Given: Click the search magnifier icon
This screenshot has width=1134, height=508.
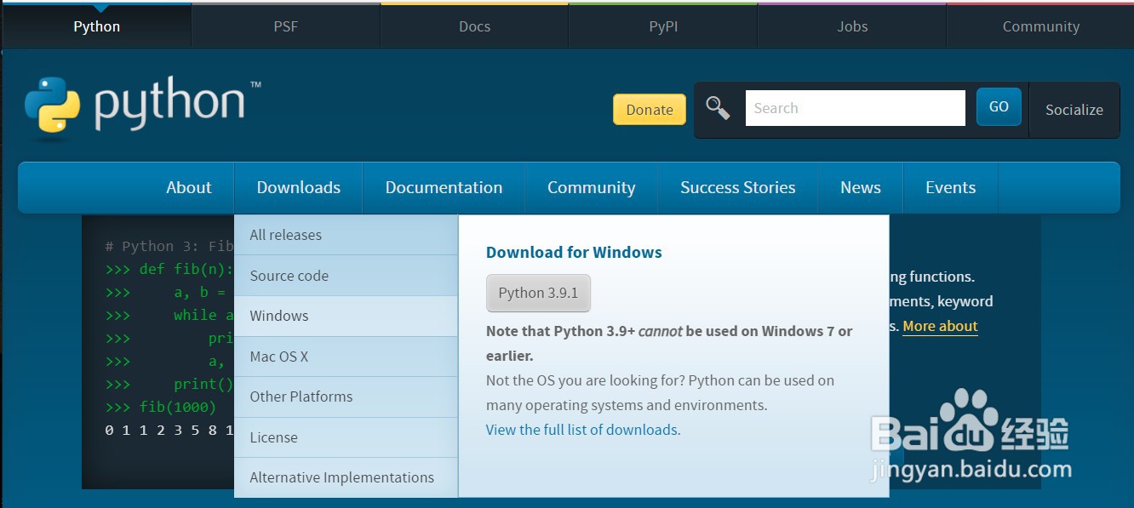Looking at the screenshot, I should pos(718,108).
